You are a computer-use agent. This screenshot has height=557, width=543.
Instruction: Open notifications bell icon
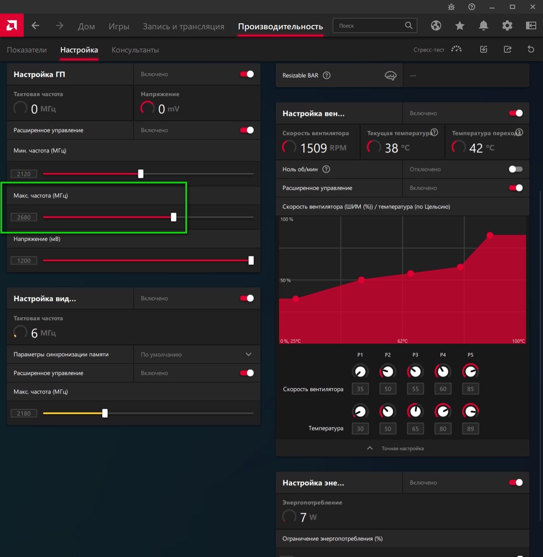pyautogui.click(x=484, y=25)
